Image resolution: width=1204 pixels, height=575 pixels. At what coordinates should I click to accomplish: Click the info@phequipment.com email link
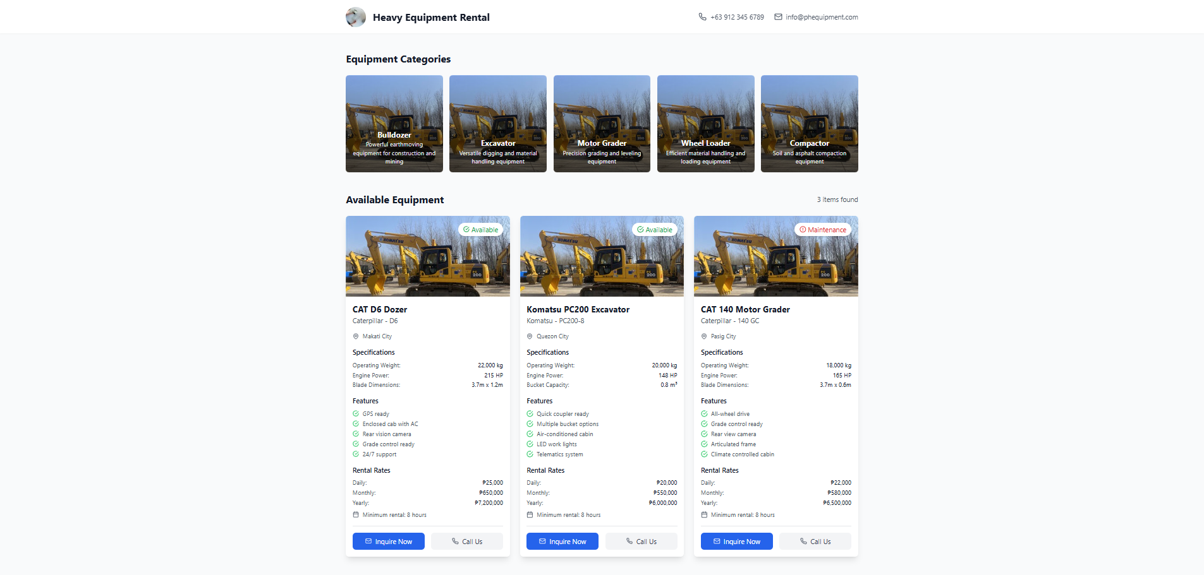pyautogui.click(x=822, y=17)
